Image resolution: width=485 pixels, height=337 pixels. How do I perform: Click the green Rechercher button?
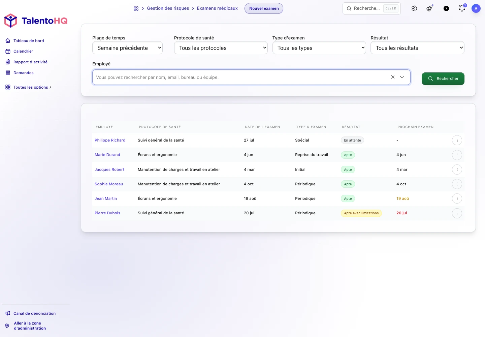[x=443, y=79]
